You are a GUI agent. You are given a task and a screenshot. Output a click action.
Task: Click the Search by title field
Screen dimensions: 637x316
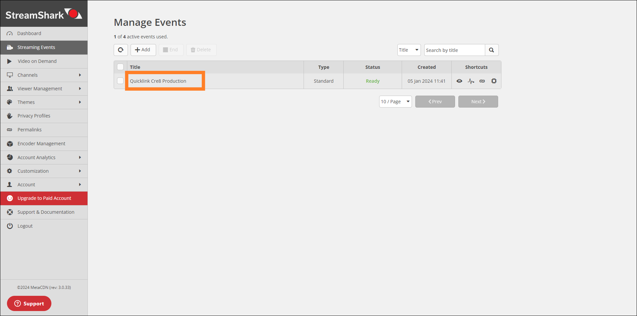454,50
